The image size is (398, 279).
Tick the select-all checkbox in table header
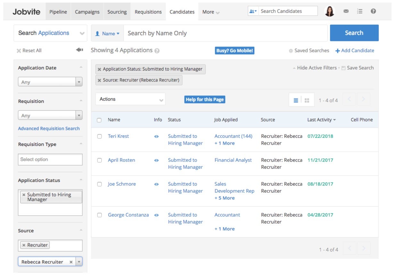click(x=99, y=120)
